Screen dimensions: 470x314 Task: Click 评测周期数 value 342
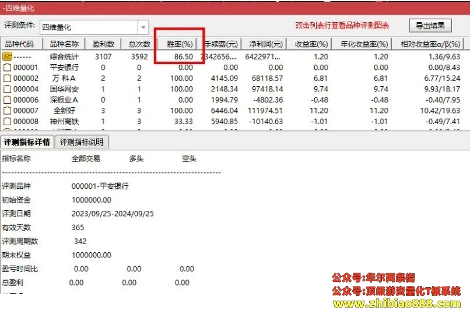coord(80,241)
